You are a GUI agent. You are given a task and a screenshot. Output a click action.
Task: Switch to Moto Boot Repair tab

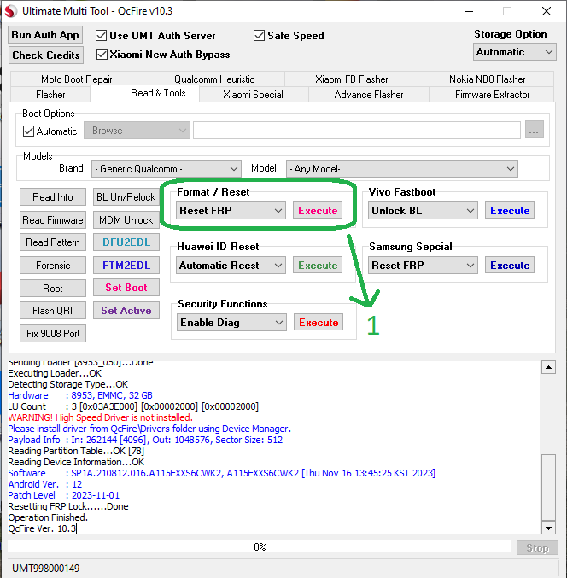[77, 79]
